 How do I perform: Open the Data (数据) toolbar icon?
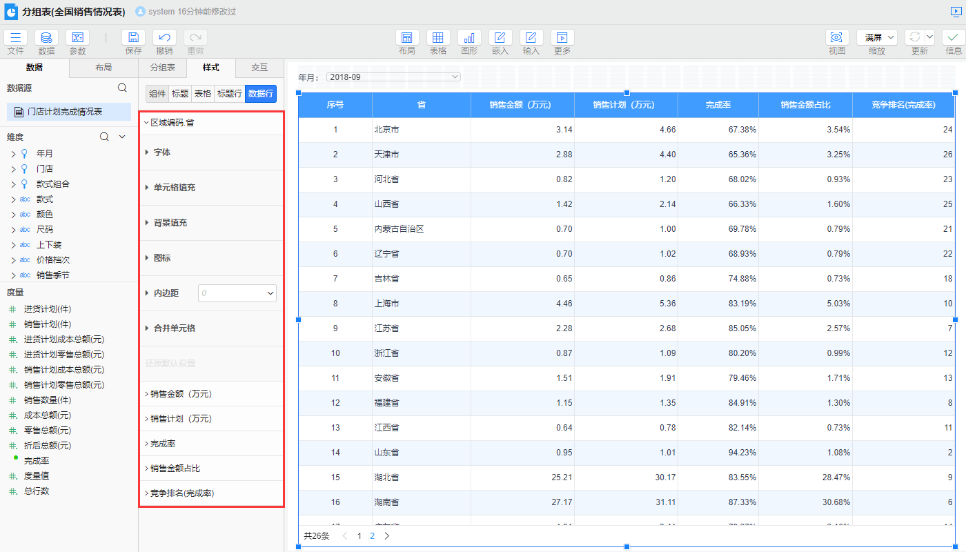click(x=46, y=38)
